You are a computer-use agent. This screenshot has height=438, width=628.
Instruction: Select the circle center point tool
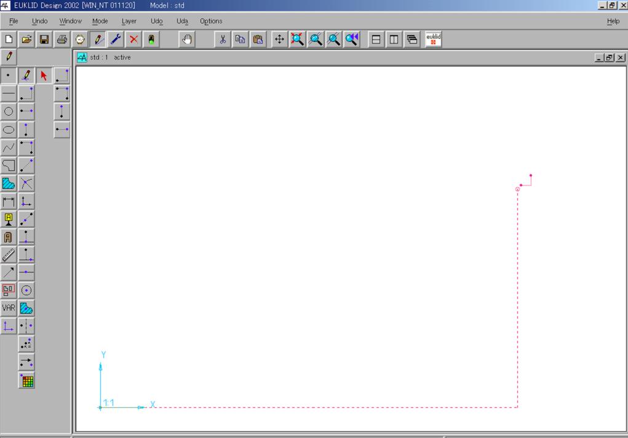tap(26, 290)
